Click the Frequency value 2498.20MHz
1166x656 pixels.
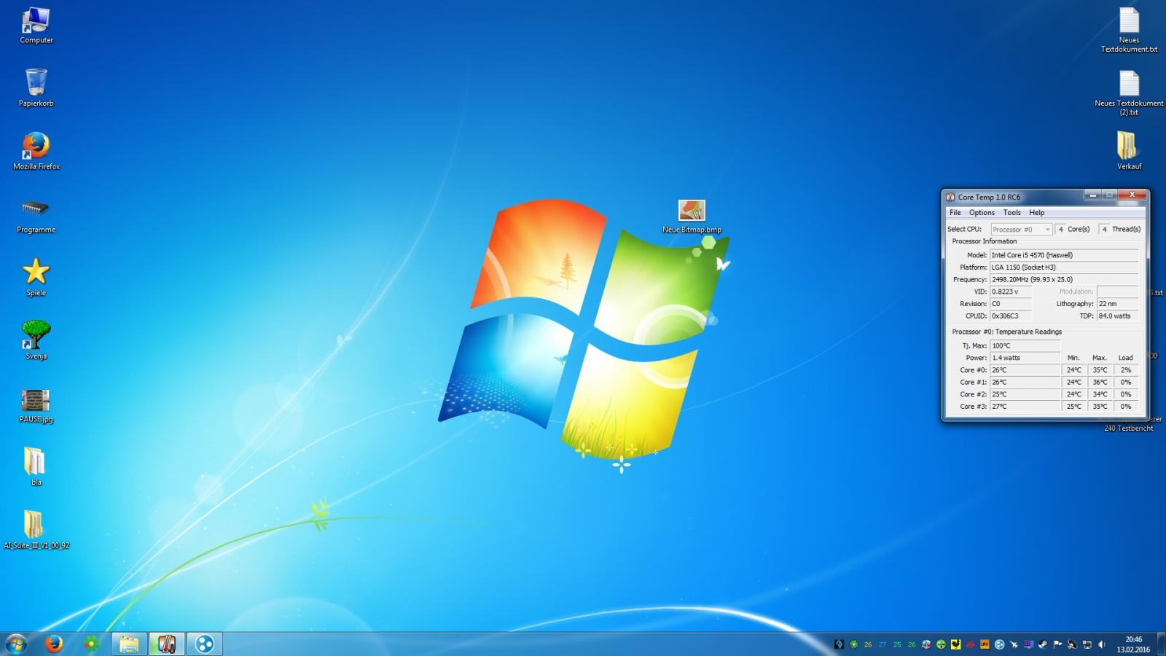1064,280
